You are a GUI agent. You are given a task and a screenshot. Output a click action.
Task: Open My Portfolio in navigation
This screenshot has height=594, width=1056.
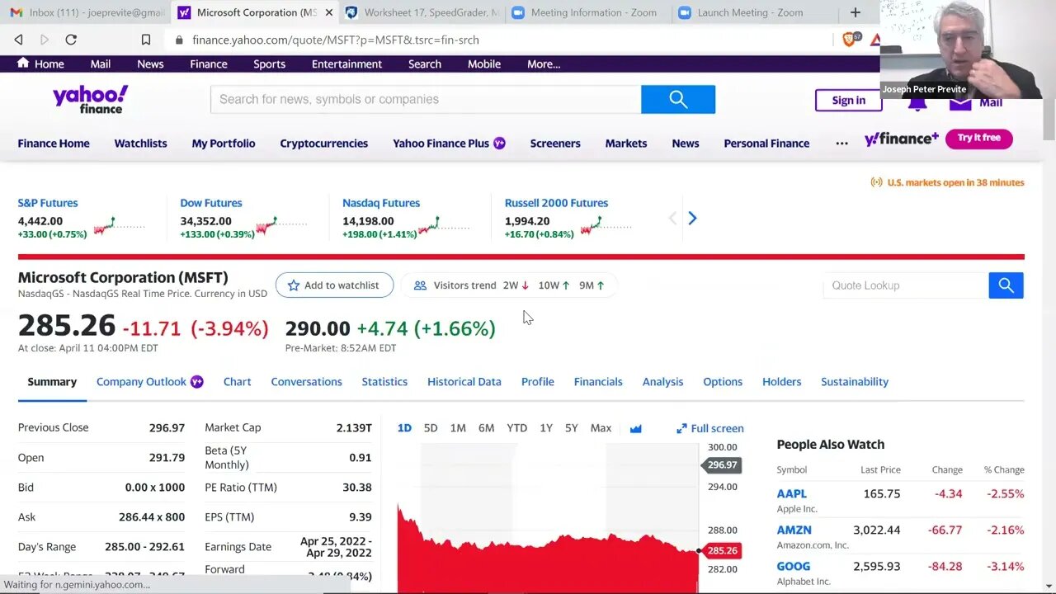(x=224, y=144)
